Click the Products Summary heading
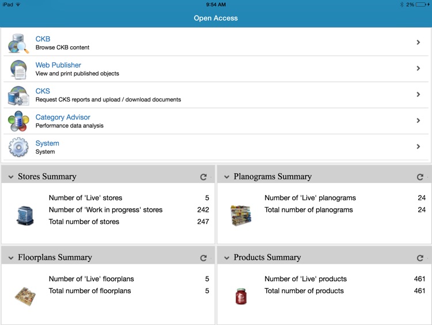The height and width of the screenshot is (325, 432). [267, 257]
